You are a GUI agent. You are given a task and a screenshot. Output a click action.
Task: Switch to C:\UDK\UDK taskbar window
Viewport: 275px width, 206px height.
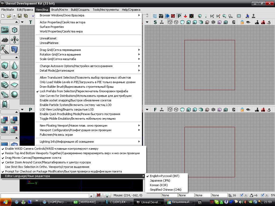click(118, 202)
